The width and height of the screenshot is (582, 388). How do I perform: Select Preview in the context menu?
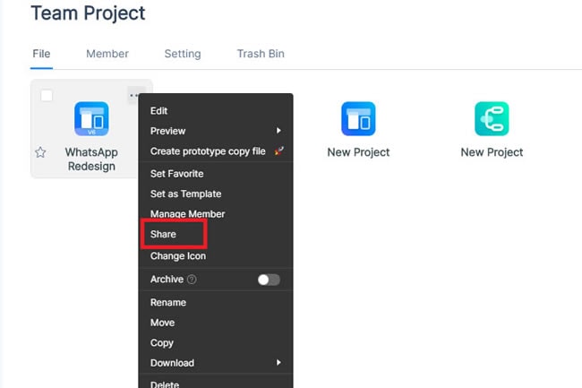(x=216, y=131)
